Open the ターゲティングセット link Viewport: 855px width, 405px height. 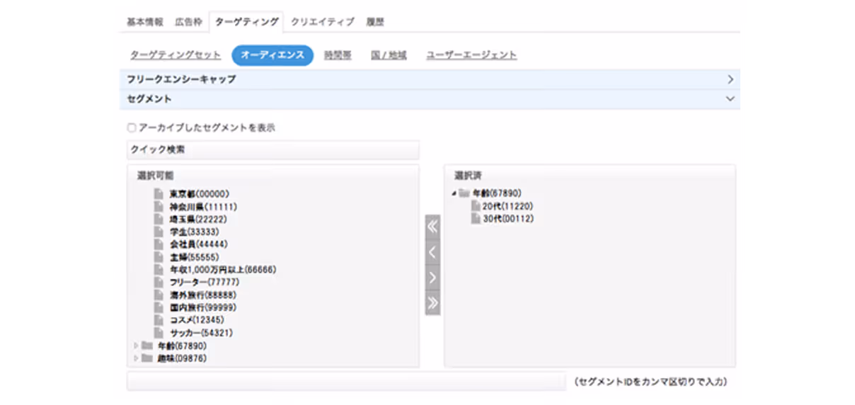coord(176,55)
